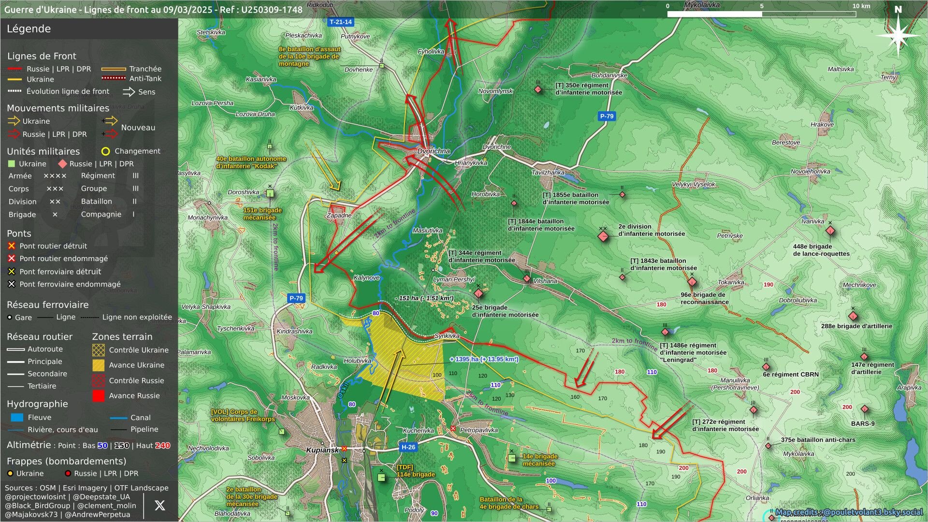Click the 147e régiment d'artillerie diamond marker
This screenshot has width=928, height=522.
864,357
